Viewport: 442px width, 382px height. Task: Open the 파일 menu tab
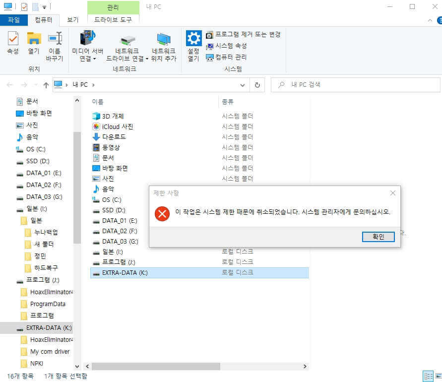14,20
